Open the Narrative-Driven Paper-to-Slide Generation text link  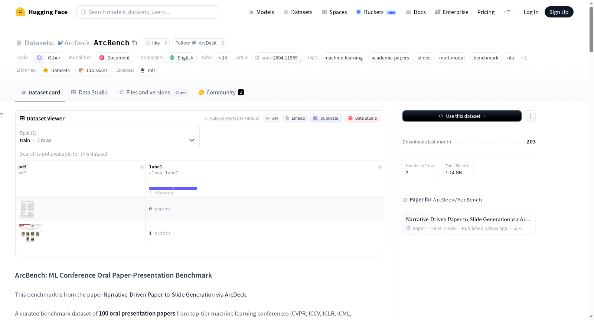click(175, 295)
